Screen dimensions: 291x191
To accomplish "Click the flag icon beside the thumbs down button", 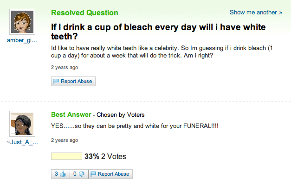I will coord(93,174).
